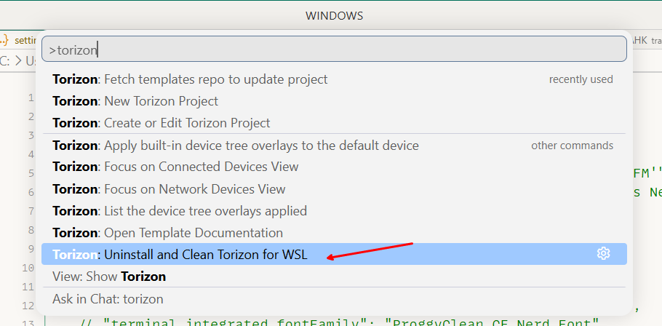The width and height of the screenshot is (662, 326).
Task: Run Uninstall and Clean Torizon for WSL
Action: [x=180, y=255]
